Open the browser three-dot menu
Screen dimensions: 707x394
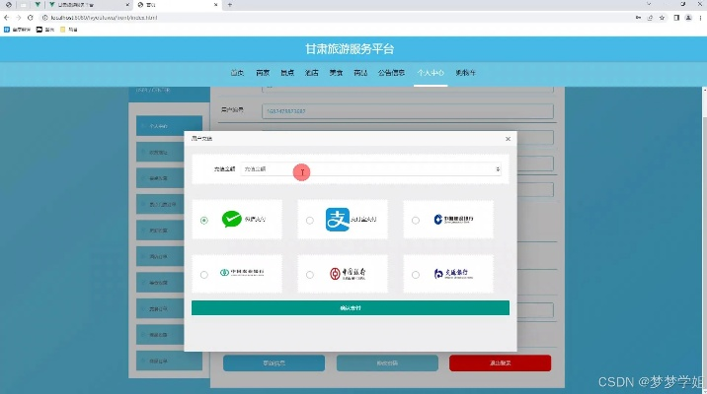click(x=700, y=18)
